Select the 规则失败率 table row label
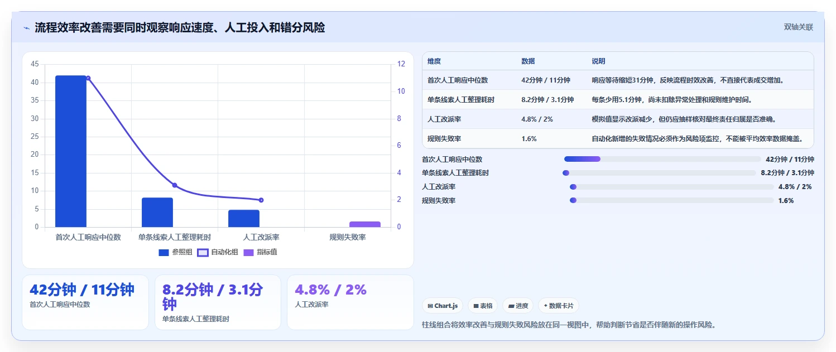The height and width of the screenshot is (352, 836). (x=444, y=139)
